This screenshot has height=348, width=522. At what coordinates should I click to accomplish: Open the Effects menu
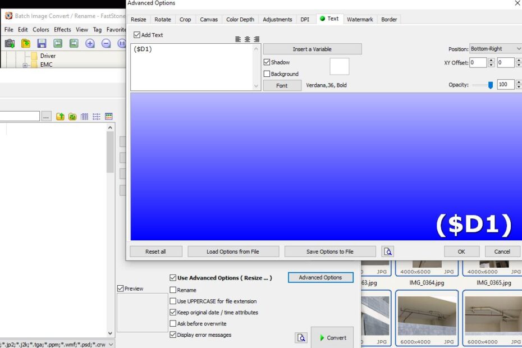click(62, 30)
